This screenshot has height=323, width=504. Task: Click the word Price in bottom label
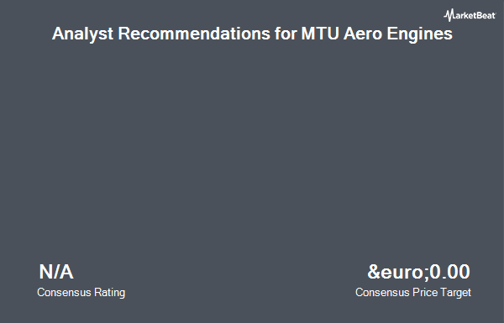coord(425,292)
